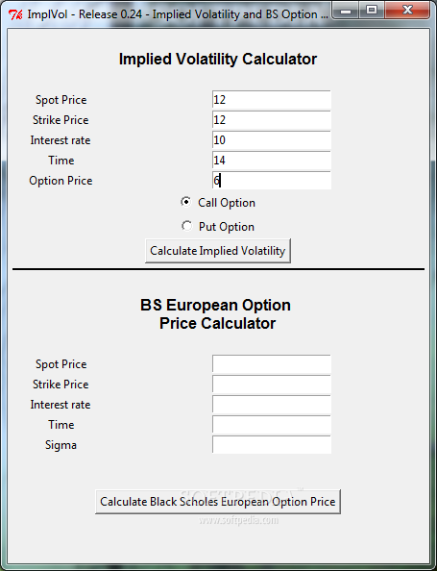
Task: Click the Time field containing 14
Action: 272,161
